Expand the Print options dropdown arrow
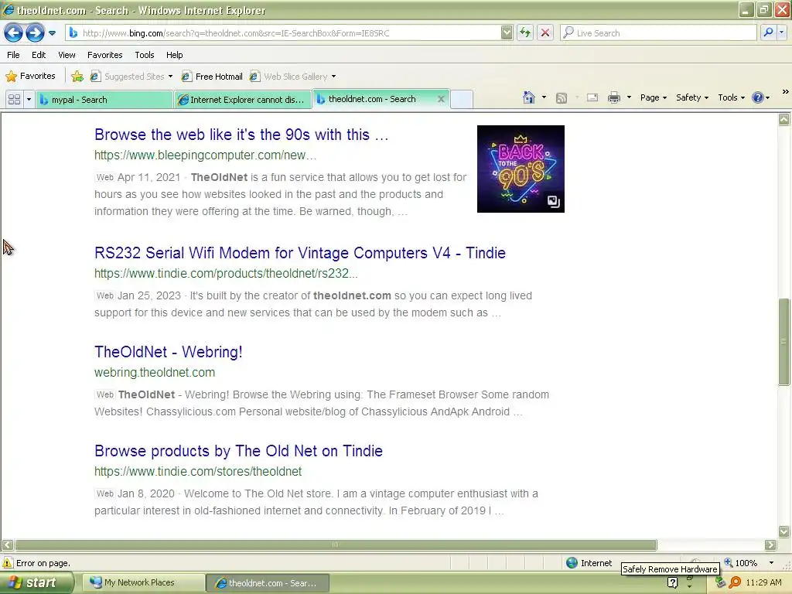Image resolution: width=792 pixels, height=594 pixels. 629,97
